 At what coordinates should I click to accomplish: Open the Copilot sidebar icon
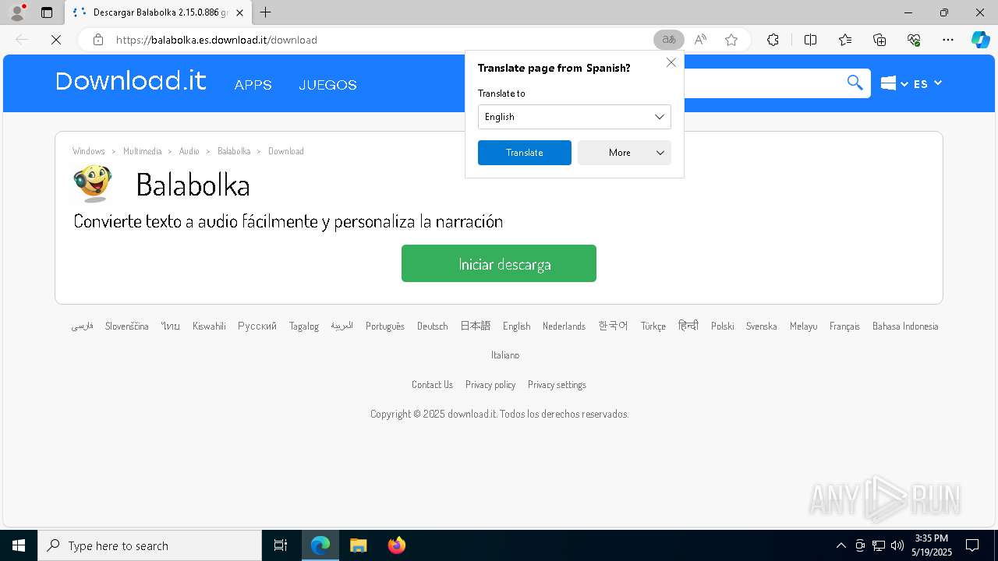click(x=980, y=40)
